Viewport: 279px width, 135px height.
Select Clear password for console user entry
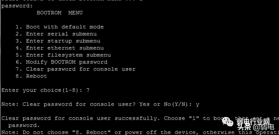point(75,69)
